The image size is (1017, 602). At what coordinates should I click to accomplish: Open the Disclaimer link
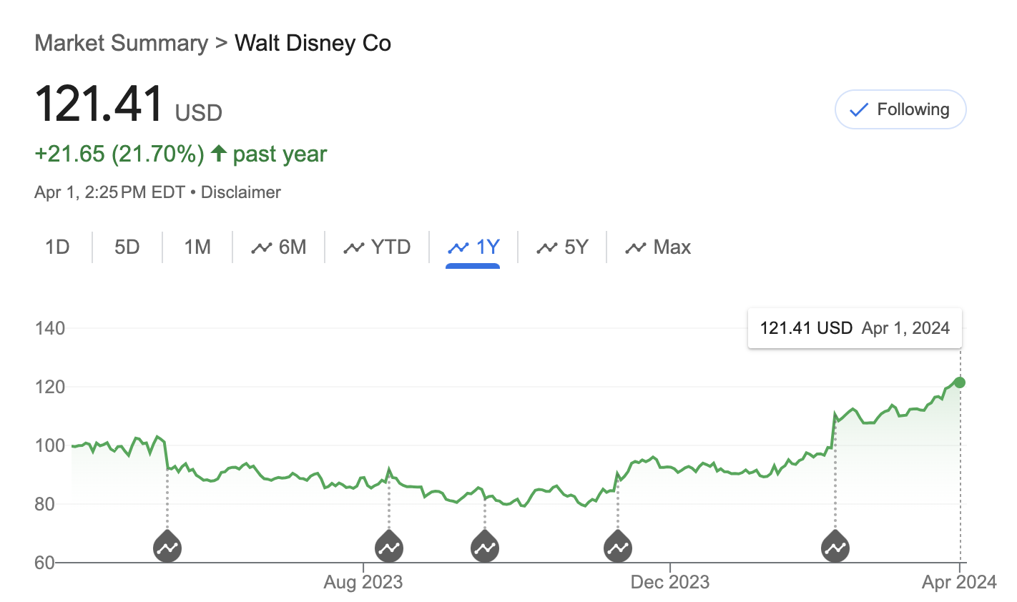pos(241,192)
